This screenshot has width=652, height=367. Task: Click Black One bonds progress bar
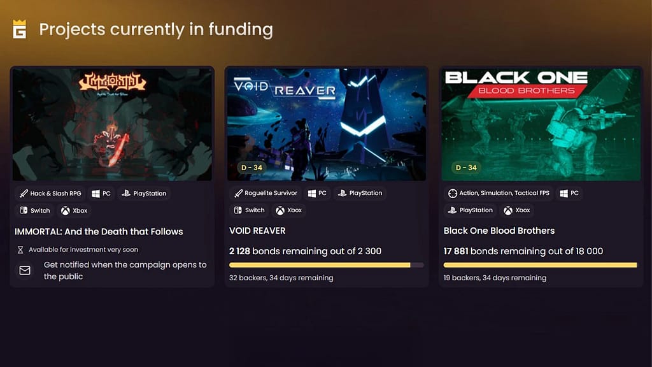pos(540,264)
